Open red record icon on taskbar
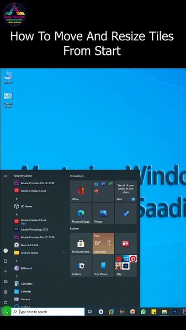 133,312
